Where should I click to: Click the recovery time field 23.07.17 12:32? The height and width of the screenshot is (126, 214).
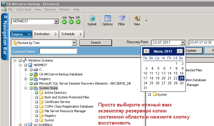tap(201, 43)
